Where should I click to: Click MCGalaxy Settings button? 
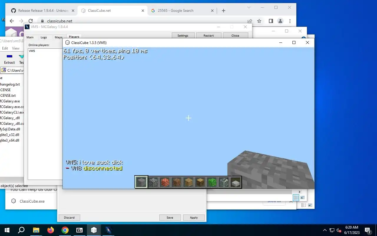pos(183,35)
